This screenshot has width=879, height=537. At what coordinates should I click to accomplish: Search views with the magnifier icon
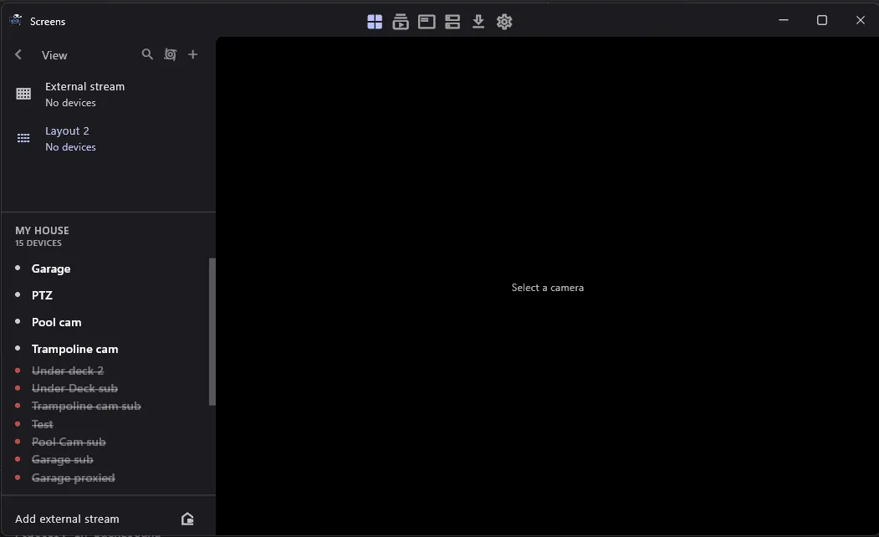coord(147,54)
